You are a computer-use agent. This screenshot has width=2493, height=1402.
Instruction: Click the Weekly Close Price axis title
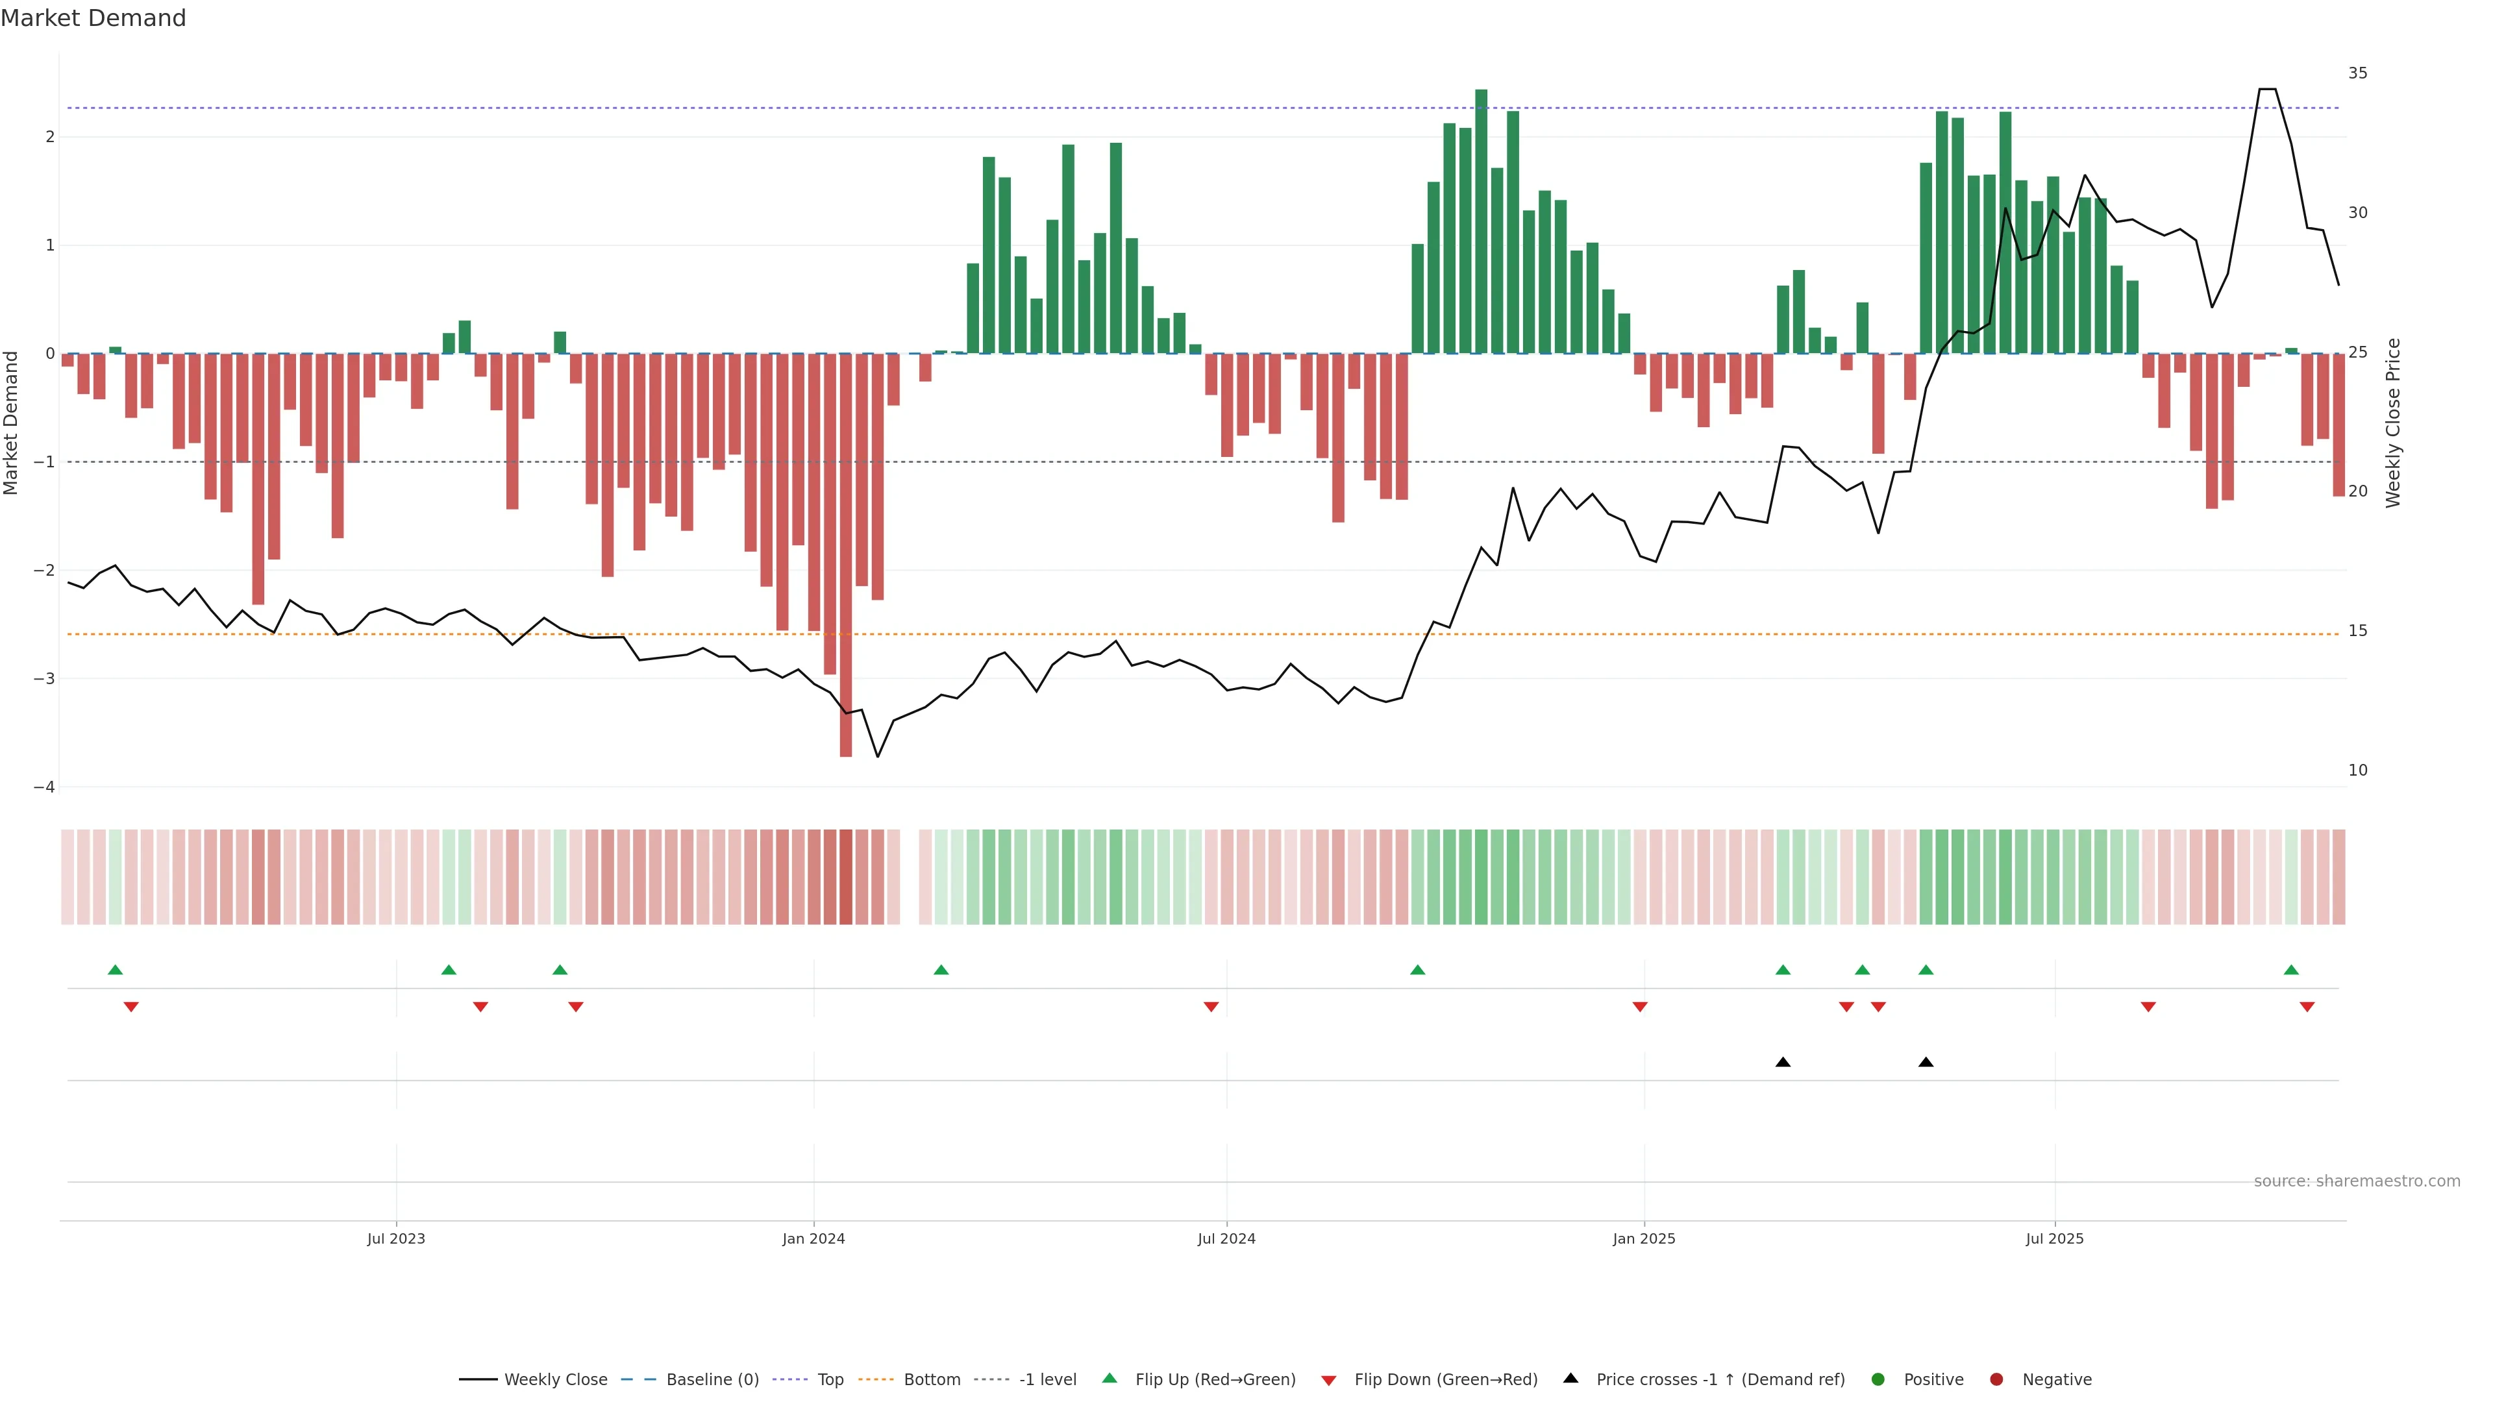pos(2393,423)
